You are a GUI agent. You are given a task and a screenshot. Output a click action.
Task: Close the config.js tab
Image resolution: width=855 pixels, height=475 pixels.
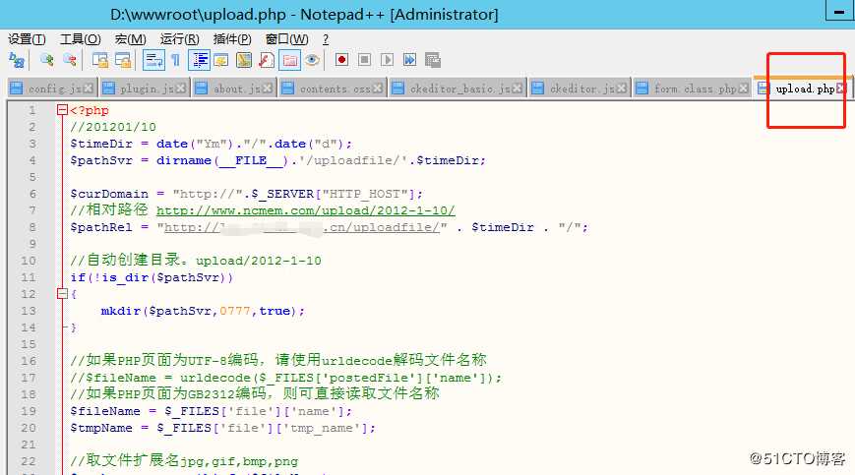coord(89,89)
